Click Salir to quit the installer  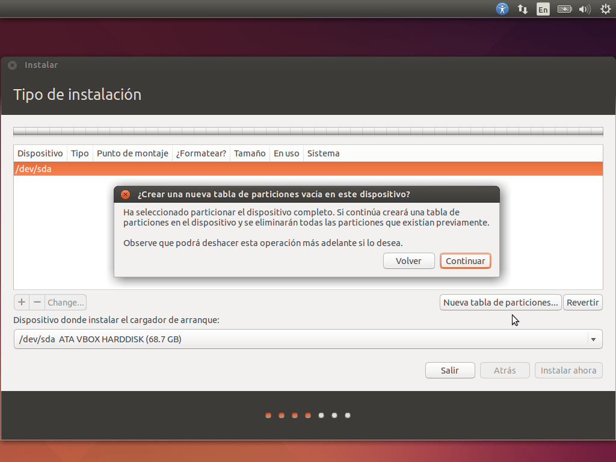click(449, 371)
